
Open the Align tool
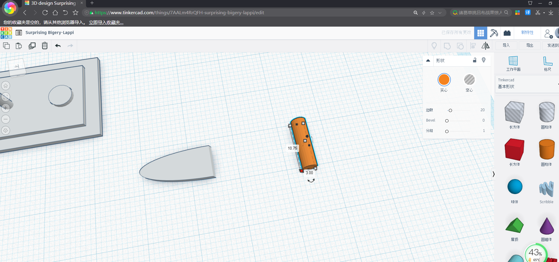pos(473,46)
